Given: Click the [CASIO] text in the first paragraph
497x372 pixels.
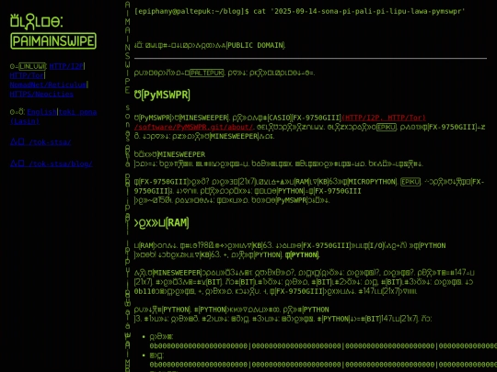Looking at the screenshot, I should point(280,118).
